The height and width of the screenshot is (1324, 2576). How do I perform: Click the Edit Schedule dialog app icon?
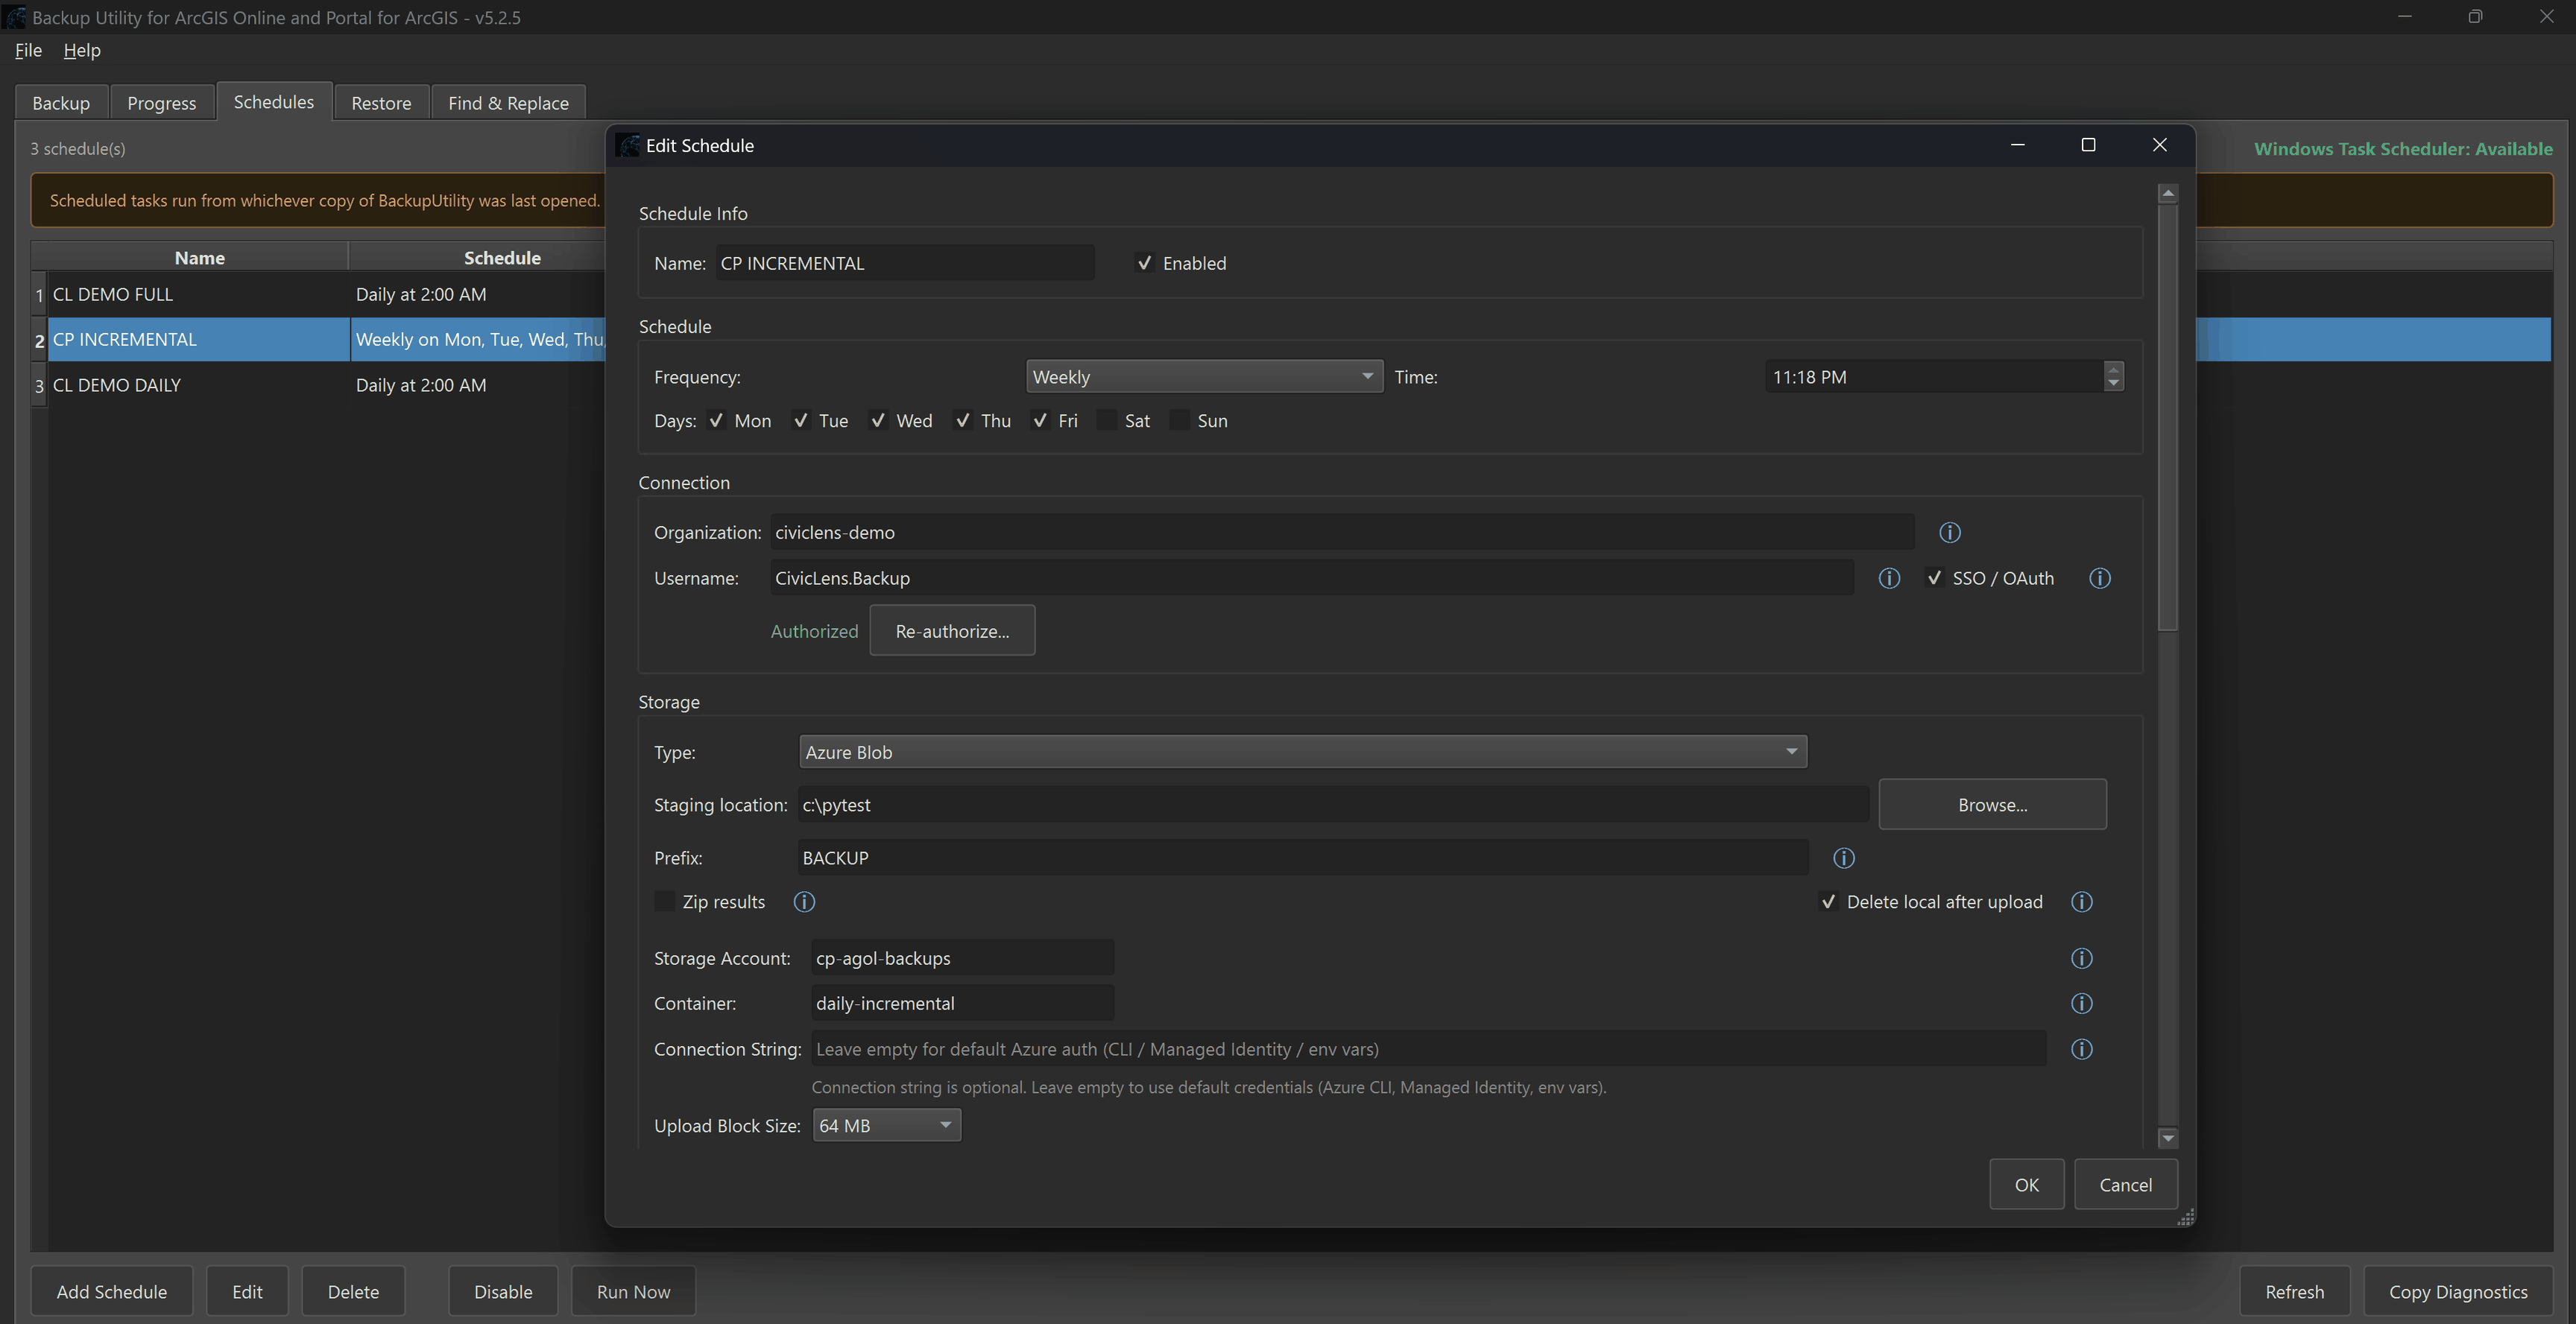click(x=627, y=146)
